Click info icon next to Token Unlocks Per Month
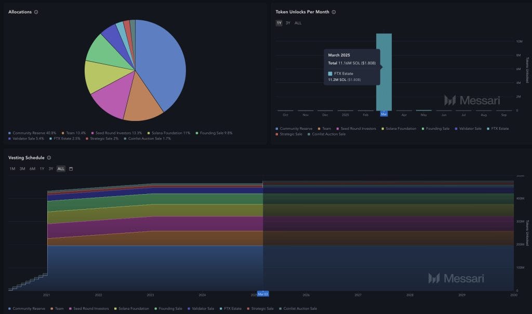 point(334,12)
